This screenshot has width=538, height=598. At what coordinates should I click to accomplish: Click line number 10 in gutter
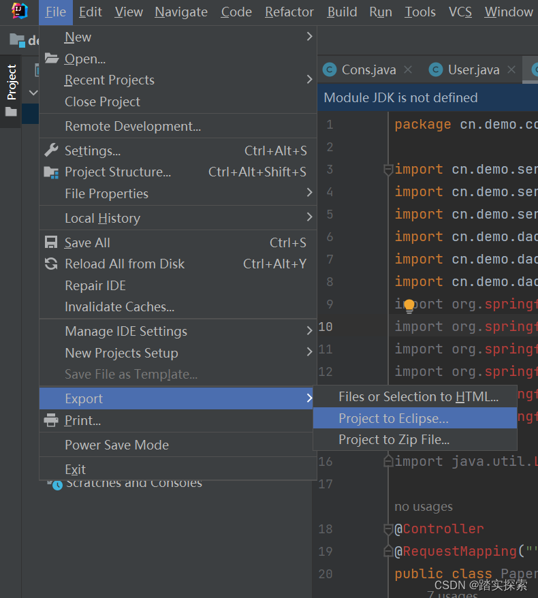pos(326,327)
